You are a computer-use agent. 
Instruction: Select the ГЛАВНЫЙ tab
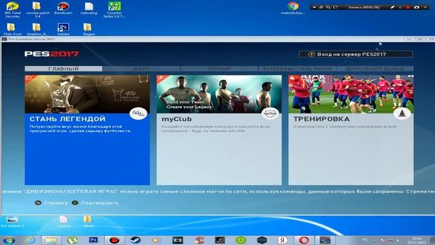[x=63, y=69]
